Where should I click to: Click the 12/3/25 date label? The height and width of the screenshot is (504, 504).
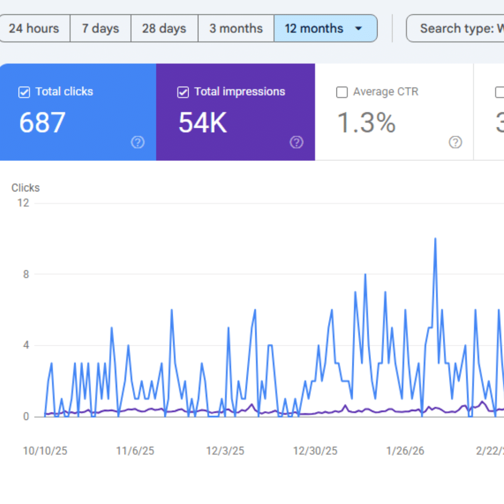(x=225, y=451)
